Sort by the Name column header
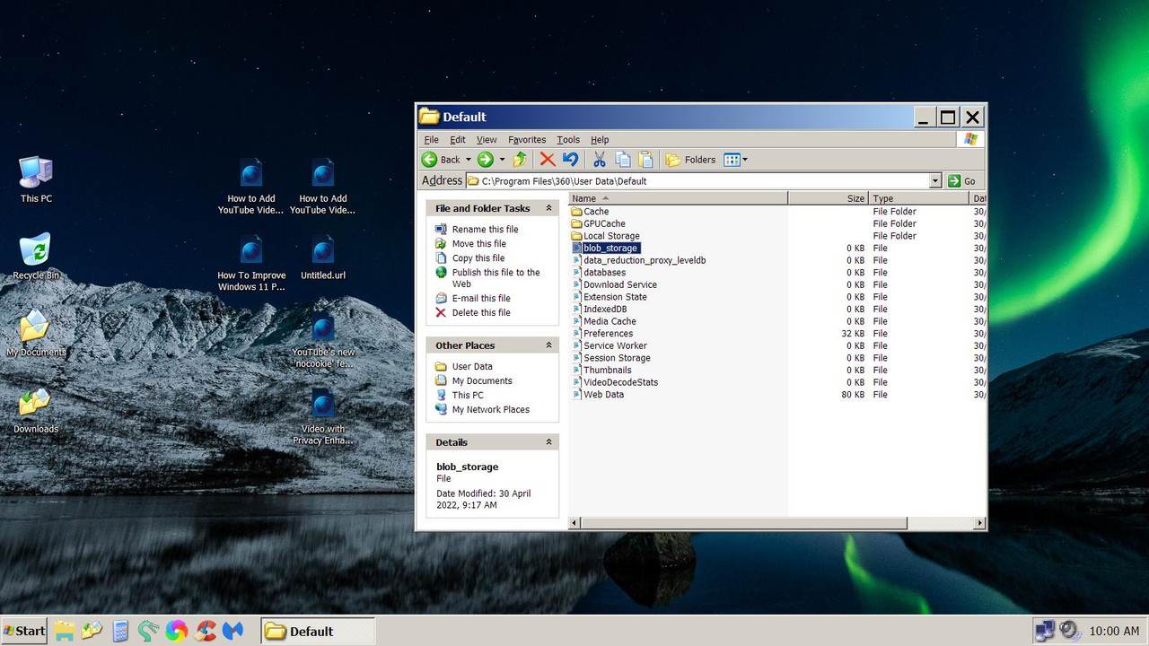Viewport: 1149px width, 646px height. [x=678, y=198]
